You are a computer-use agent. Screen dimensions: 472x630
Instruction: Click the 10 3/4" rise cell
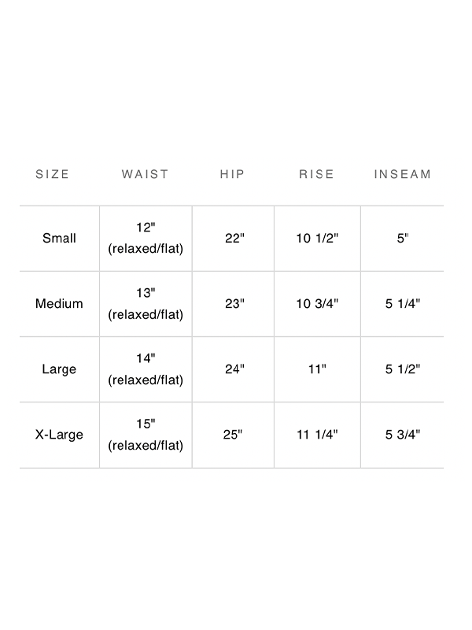pyautogui.click(x=317, y=304)
